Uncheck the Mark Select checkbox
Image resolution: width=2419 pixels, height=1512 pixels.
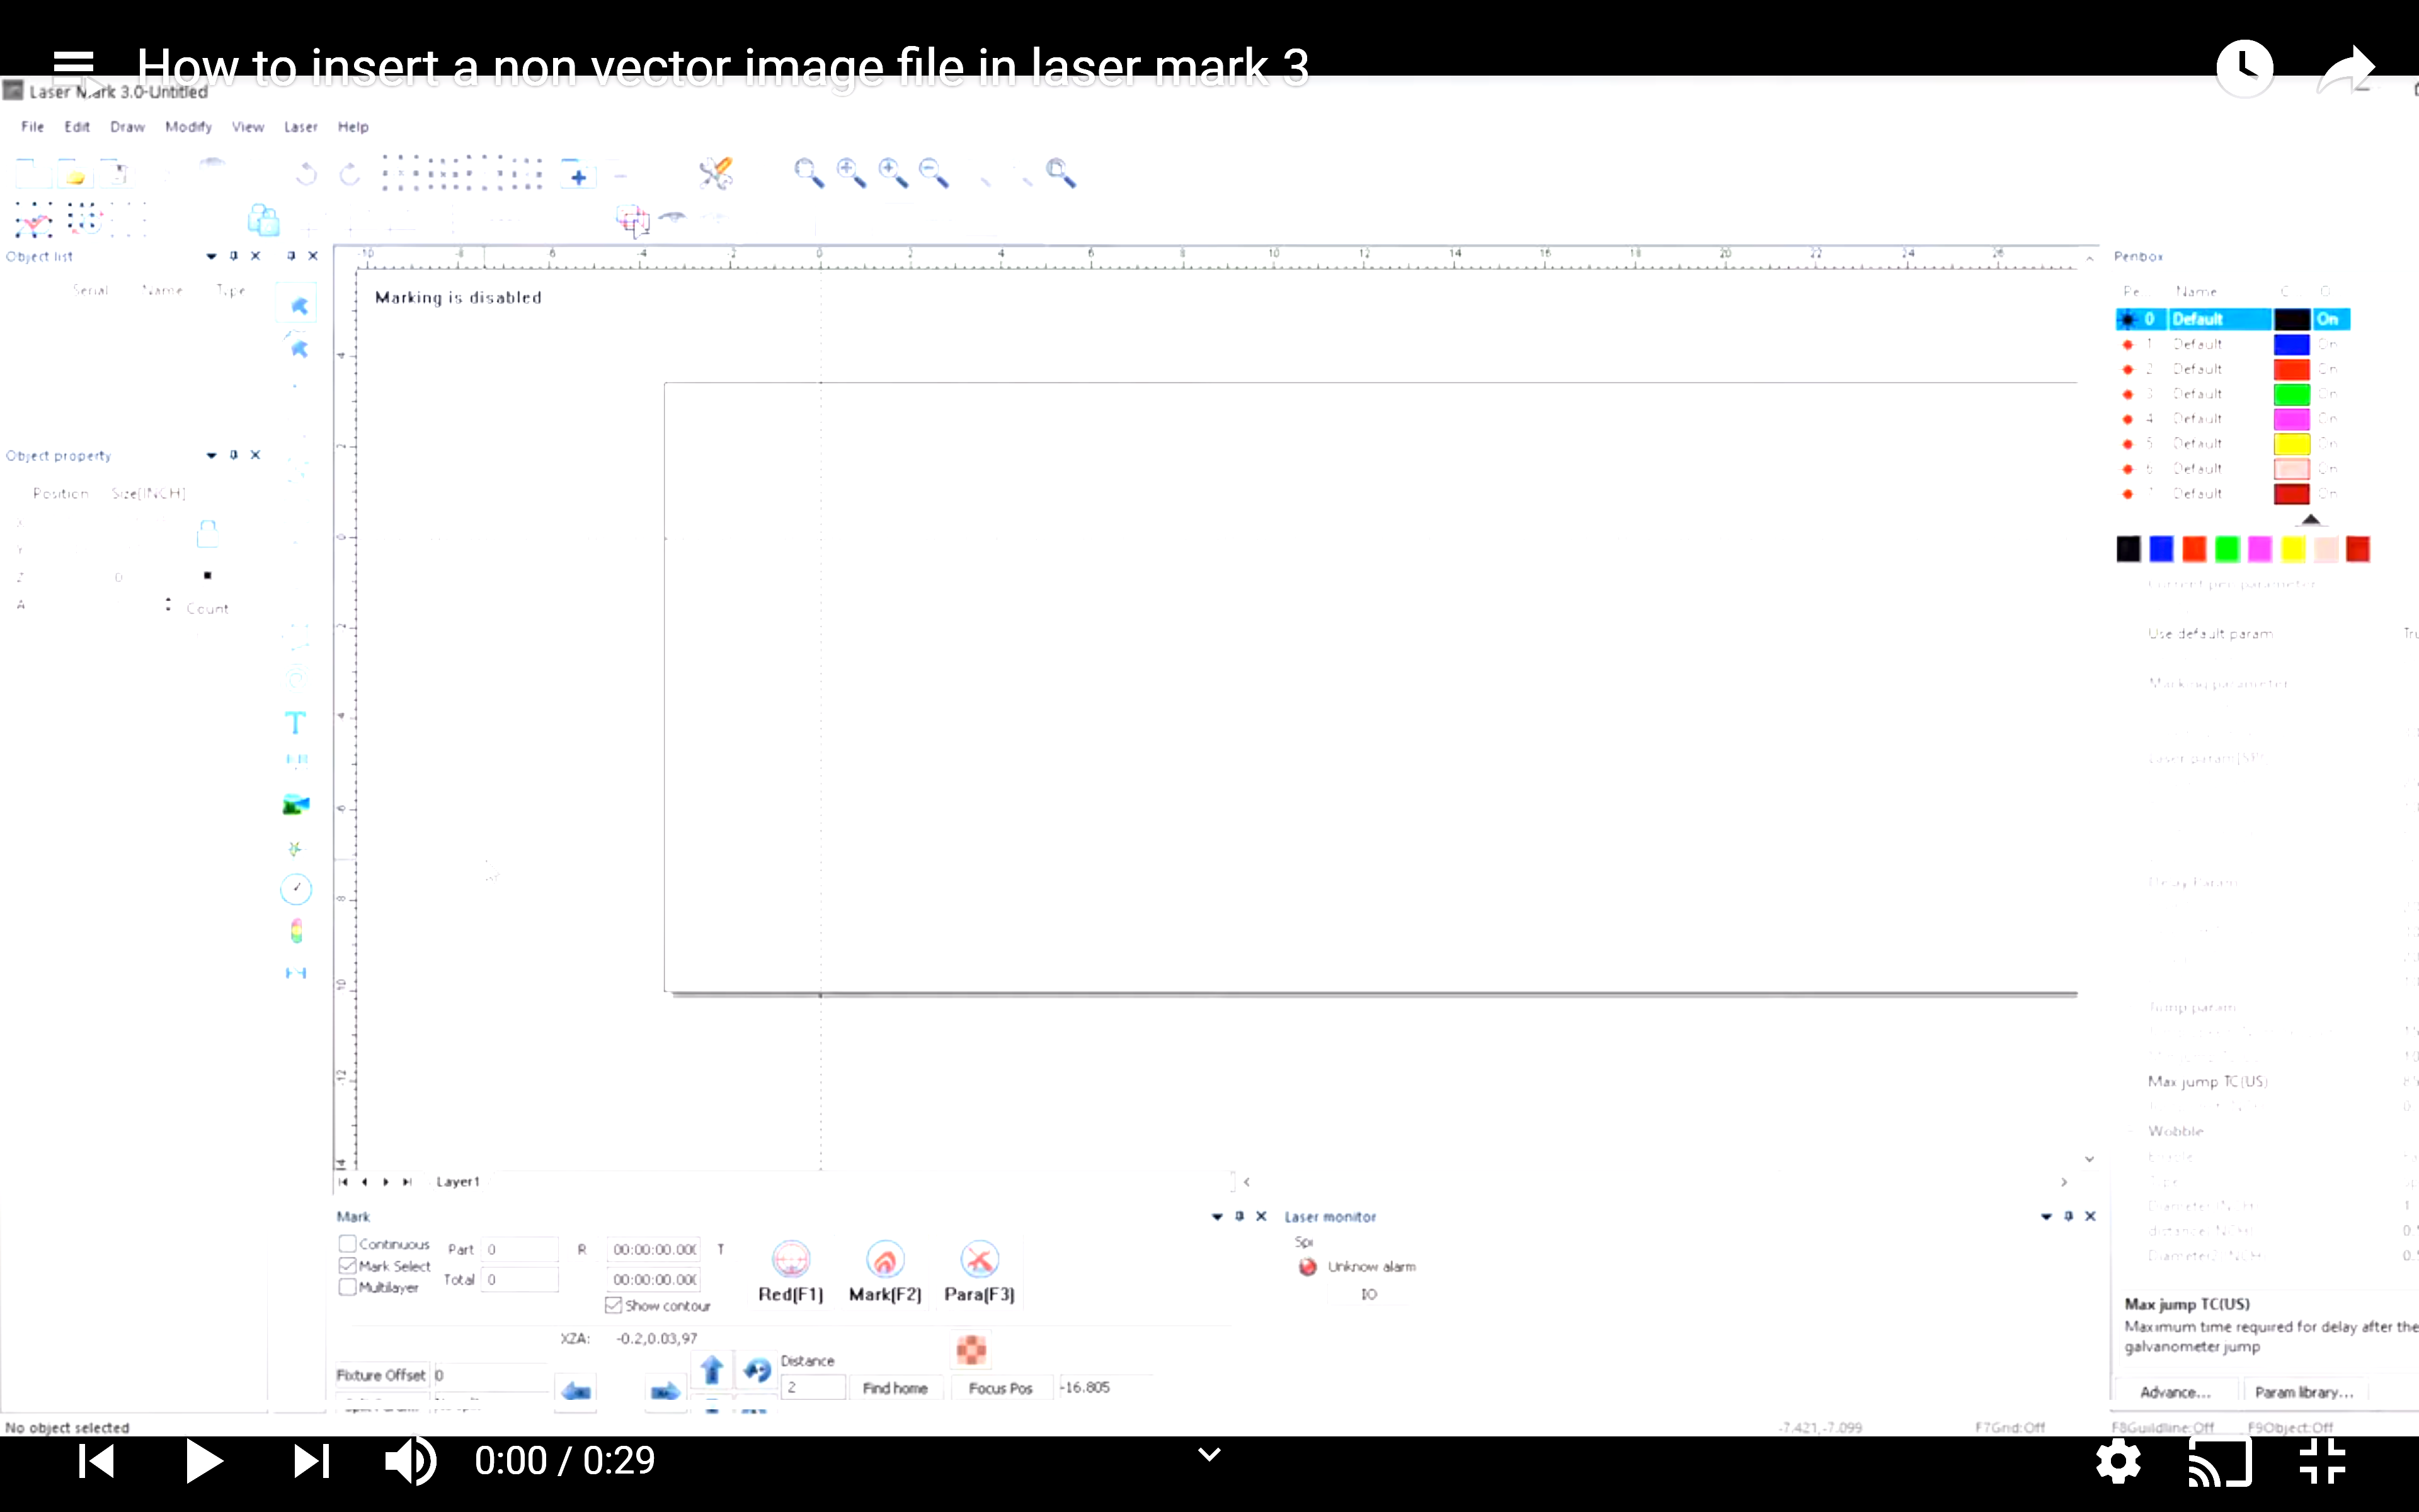[x=348, y=1266]
